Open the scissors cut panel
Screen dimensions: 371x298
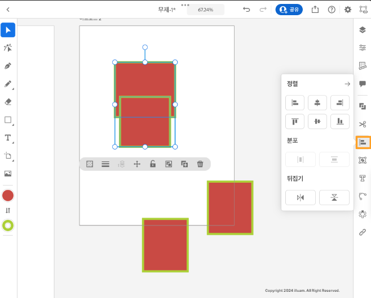pos(362,124)
